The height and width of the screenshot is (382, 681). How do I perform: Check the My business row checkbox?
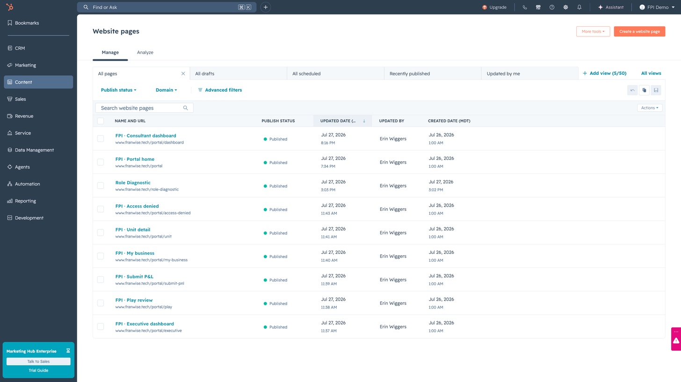click(x=101, y=256)
